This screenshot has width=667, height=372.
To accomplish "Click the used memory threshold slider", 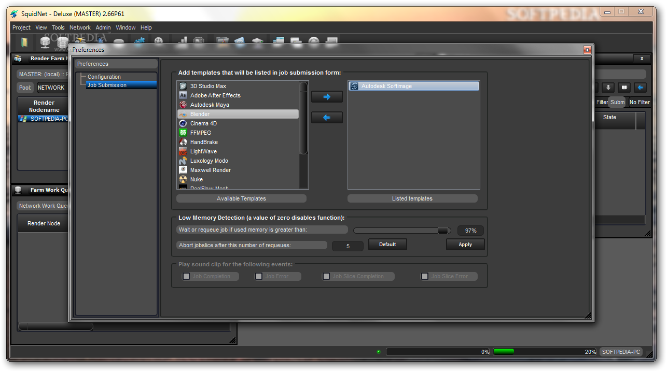I will pos(402,231).
